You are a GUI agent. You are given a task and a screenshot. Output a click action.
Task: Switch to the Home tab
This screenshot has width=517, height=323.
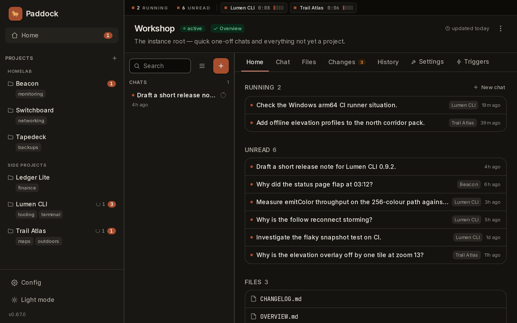(255, 62)
